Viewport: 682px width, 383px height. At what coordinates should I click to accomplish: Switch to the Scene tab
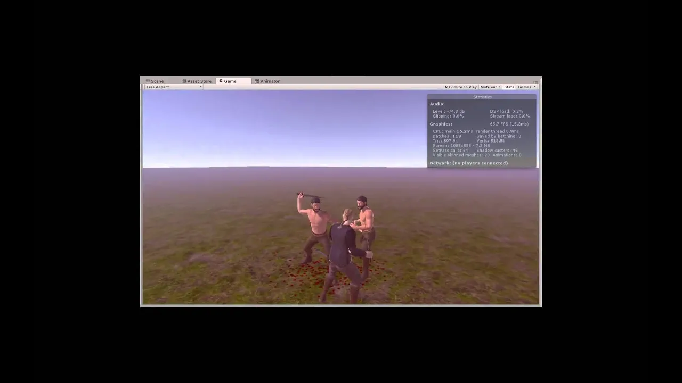(155, 81)
